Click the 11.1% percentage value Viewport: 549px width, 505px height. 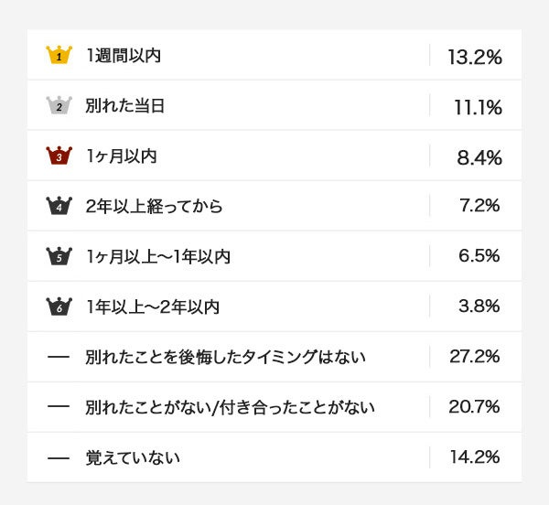tap(478, 107)
